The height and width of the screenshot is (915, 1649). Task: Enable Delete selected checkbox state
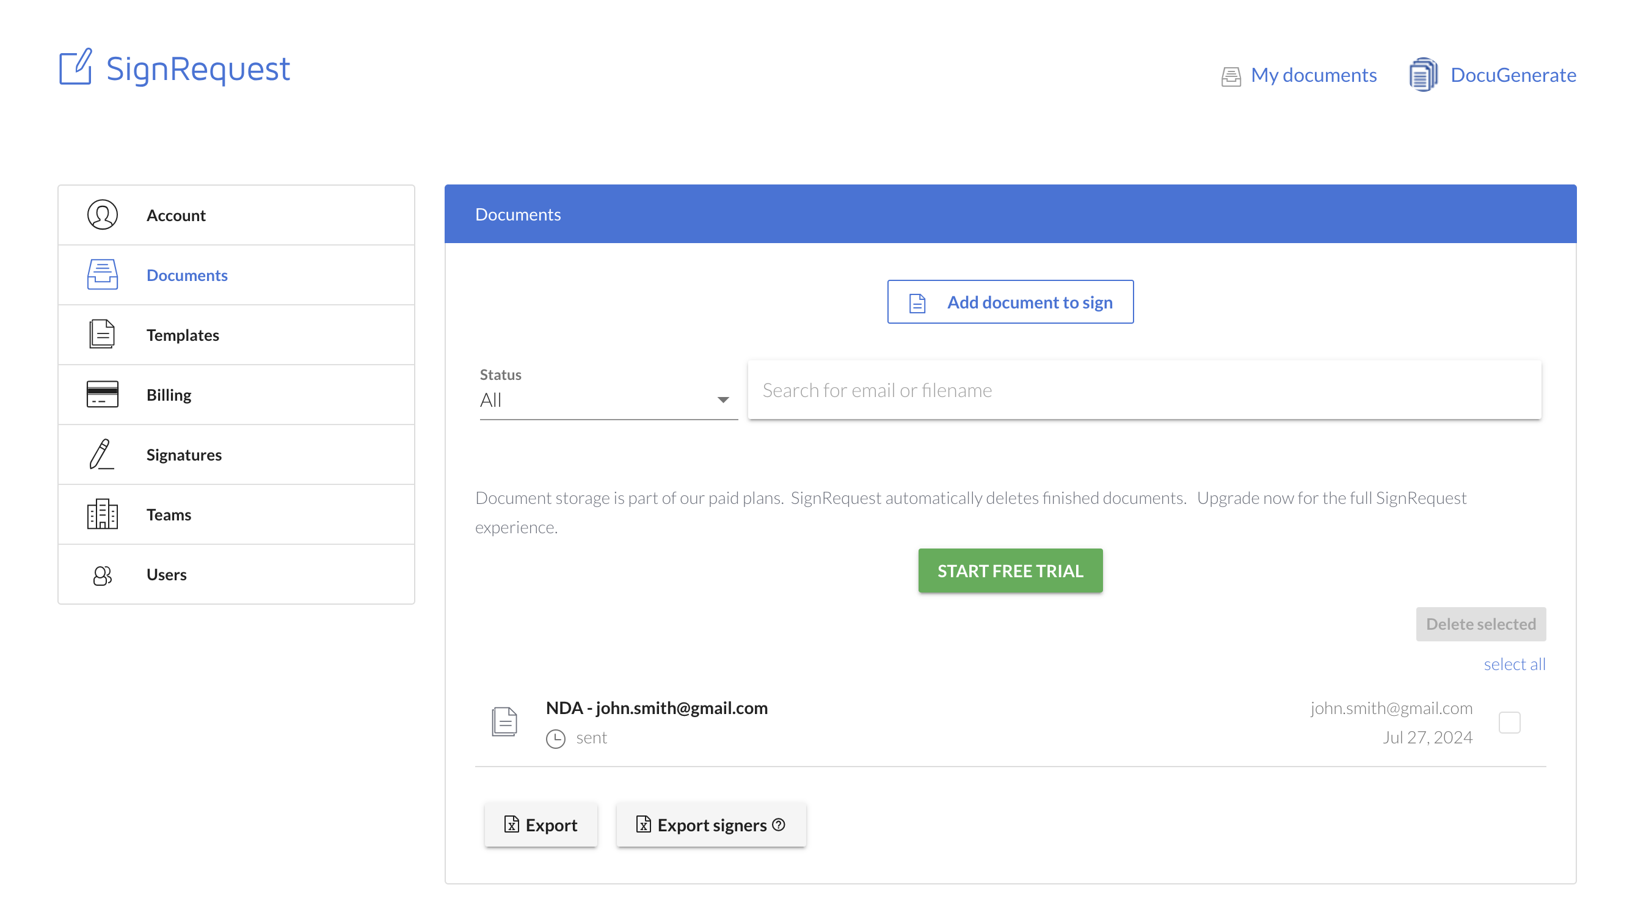(1510, 723)
